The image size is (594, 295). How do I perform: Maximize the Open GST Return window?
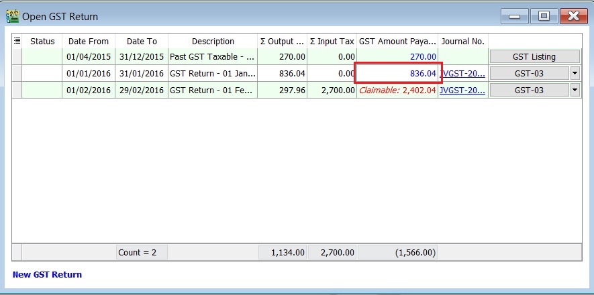tap(544, 16)
